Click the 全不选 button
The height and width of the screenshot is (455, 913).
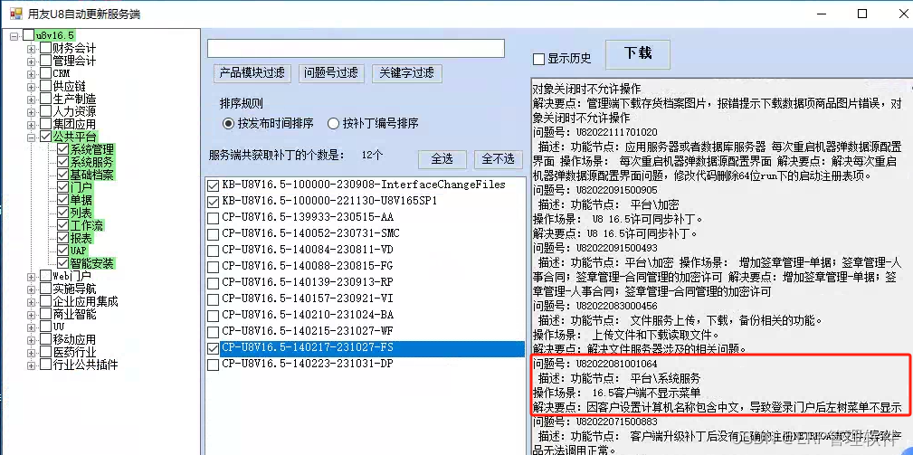[498, 159]
